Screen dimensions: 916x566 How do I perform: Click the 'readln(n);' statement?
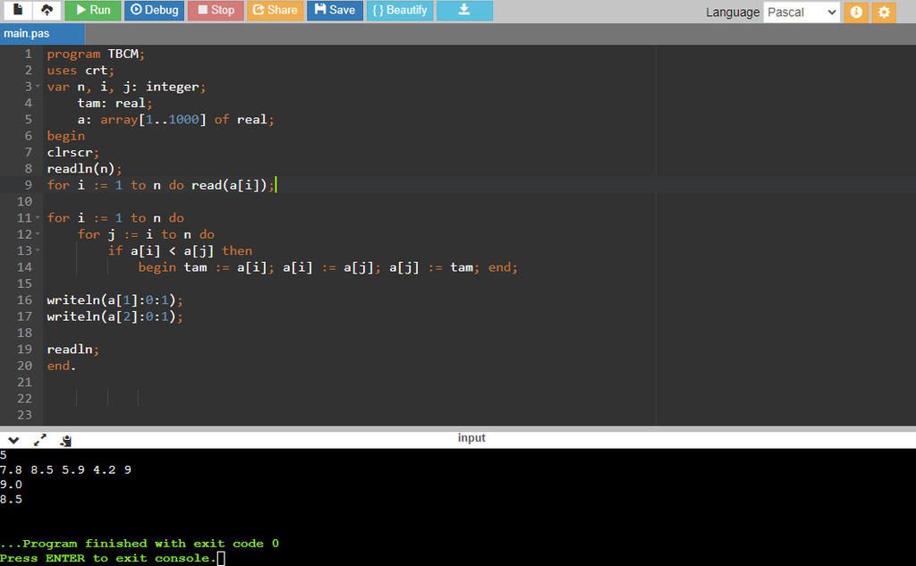click(x=84, y=168)
